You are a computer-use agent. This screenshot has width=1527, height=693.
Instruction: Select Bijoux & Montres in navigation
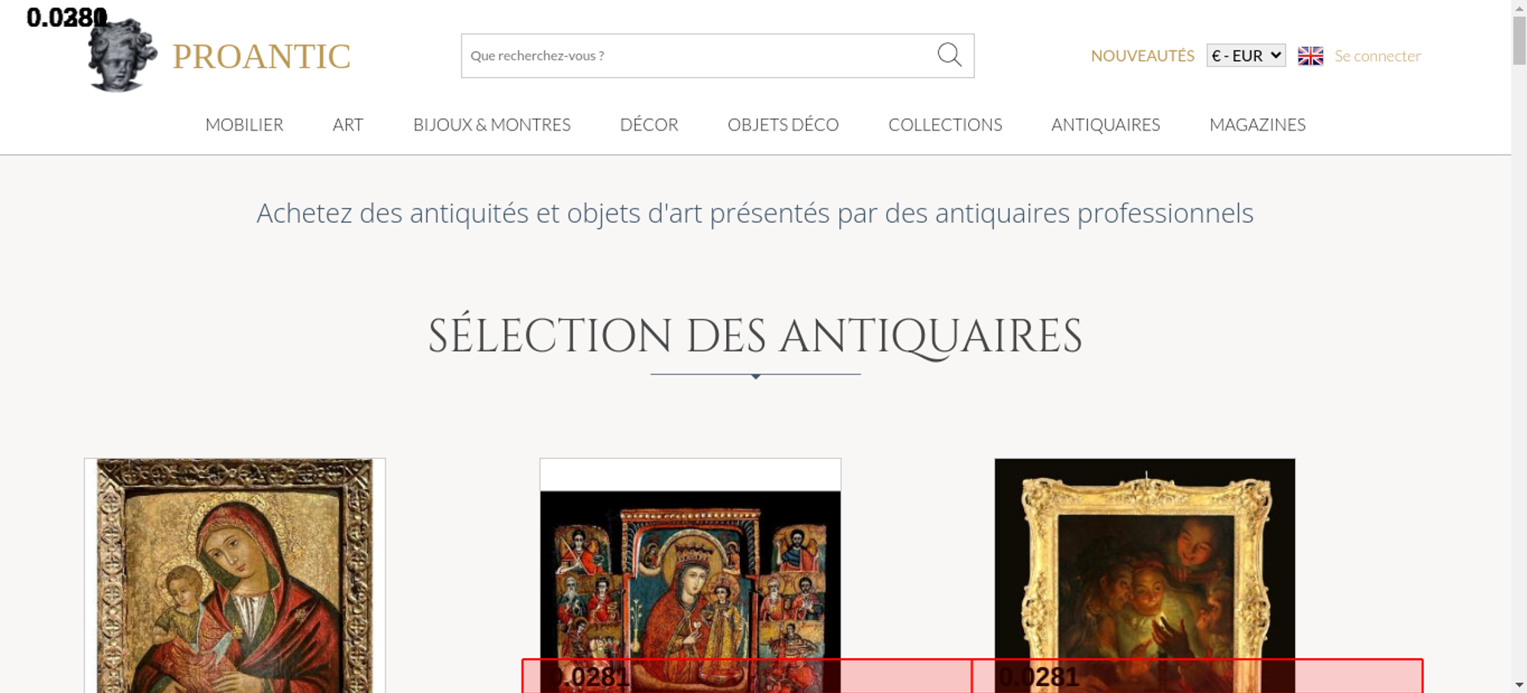[492, 124]
